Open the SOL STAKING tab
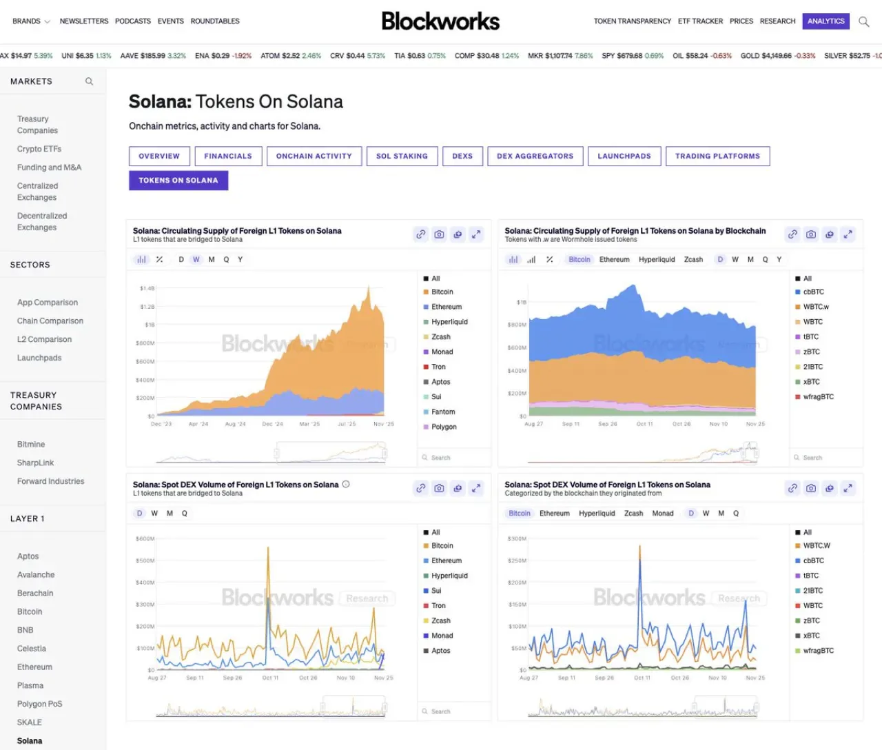Image resolution: width=882 pixels, height=750 pixels. 402,156
